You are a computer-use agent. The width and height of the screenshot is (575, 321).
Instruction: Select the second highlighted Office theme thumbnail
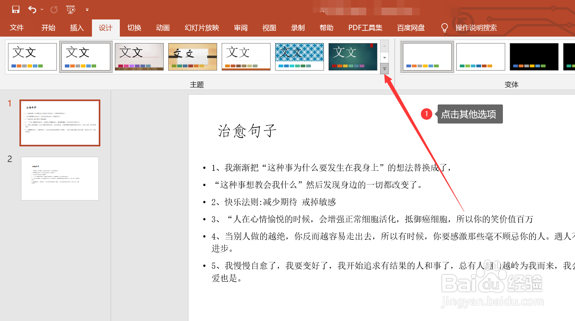(86, 57)
